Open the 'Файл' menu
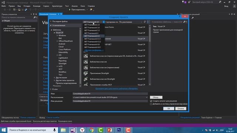The width and height of the screenshot is (237, 133). coord(4,6)
